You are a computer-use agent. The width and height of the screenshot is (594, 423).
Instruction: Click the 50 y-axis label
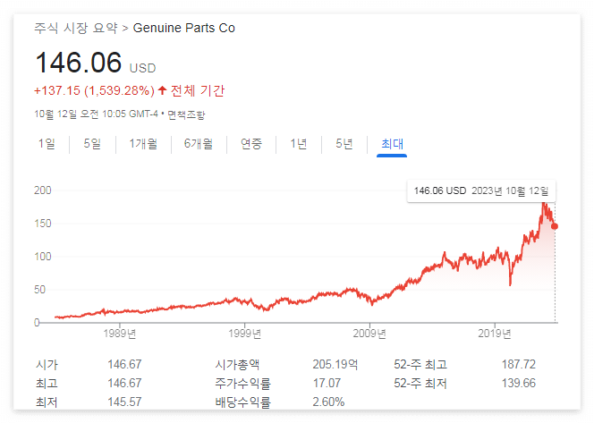(39, 290)
